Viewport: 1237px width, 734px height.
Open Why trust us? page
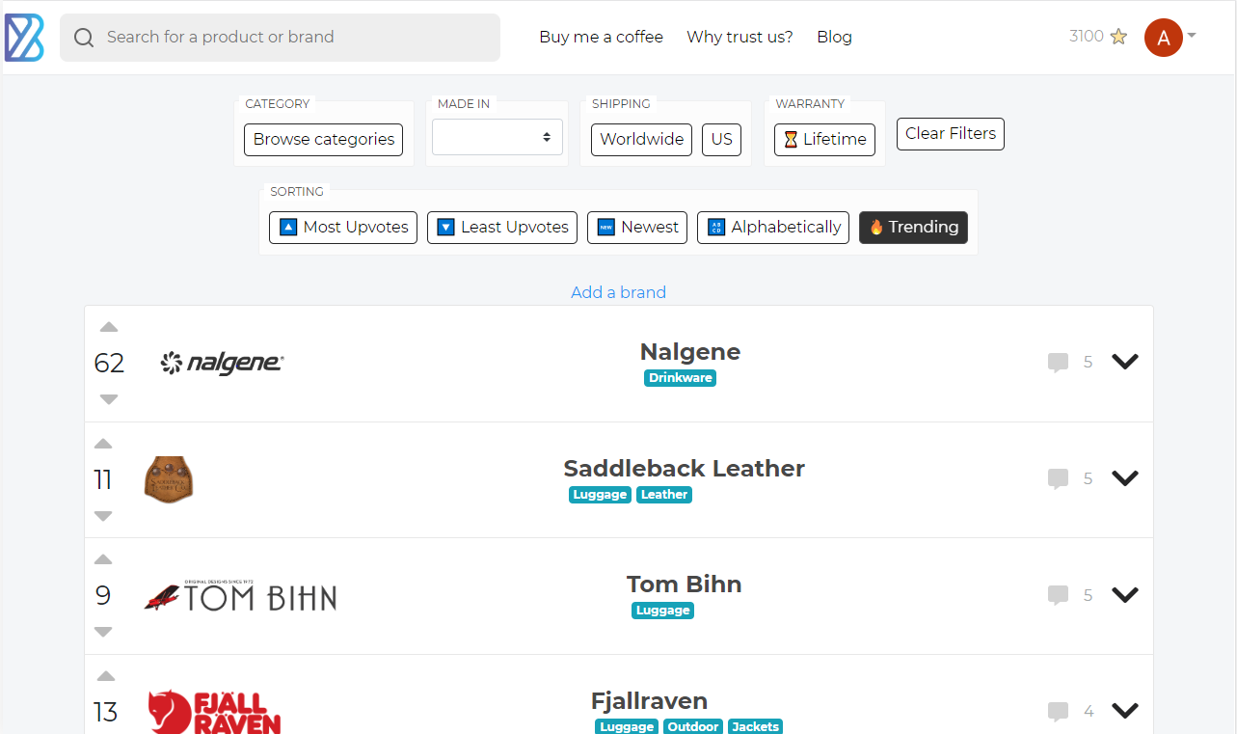[x=740, y=37]
